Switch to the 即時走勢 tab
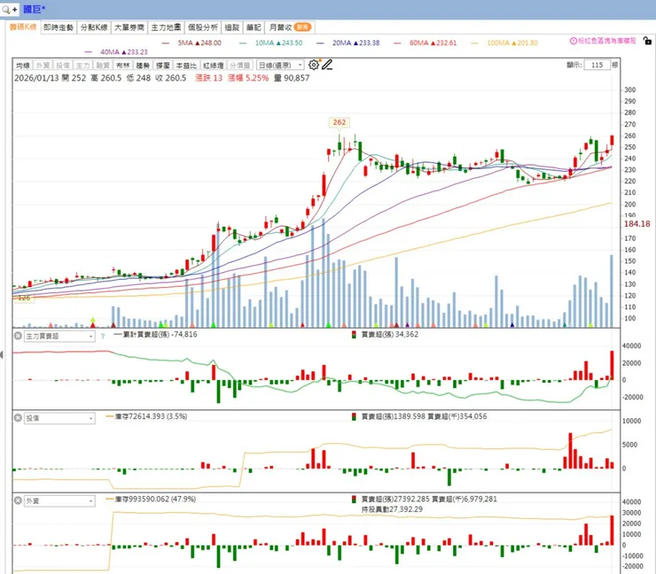The width and height of the screenshot is (656, 574). click(x=59, y=27)
